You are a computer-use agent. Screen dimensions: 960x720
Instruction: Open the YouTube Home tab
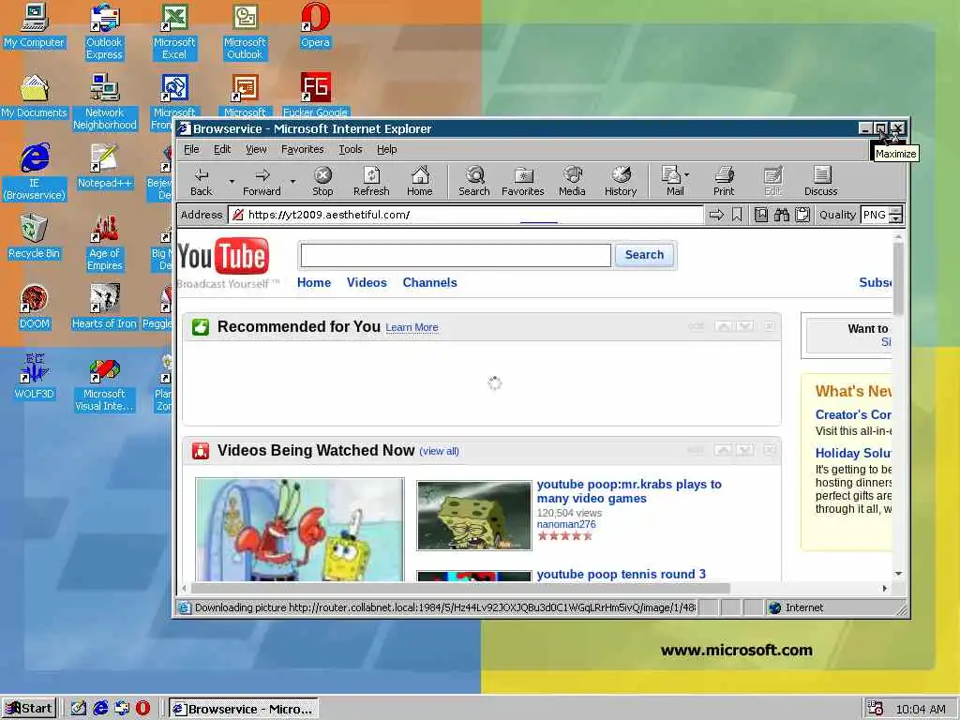pos(313,283)
